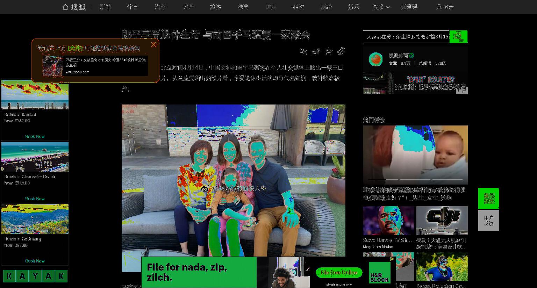537x288 pixels.
Task: Click the KAYAK logo banner
Action: pos(35,276)
